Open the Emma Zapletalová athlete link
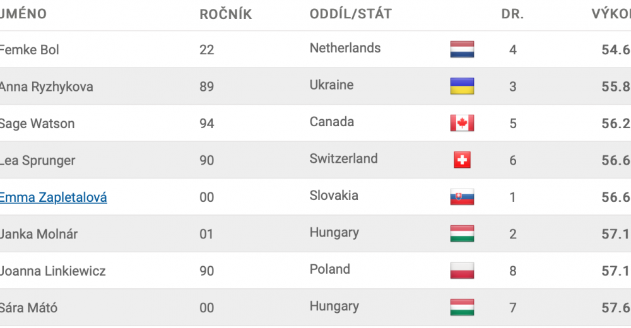Viewport: 631px width, 328px height. 53,197
